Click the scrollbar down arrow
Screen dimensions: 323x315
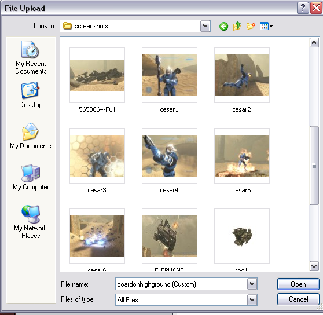pos(314,266)
